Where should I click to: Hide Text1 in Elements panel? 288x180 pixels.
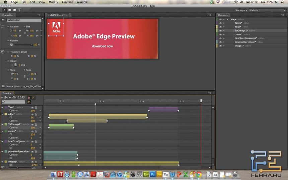[x=220, y=23]
